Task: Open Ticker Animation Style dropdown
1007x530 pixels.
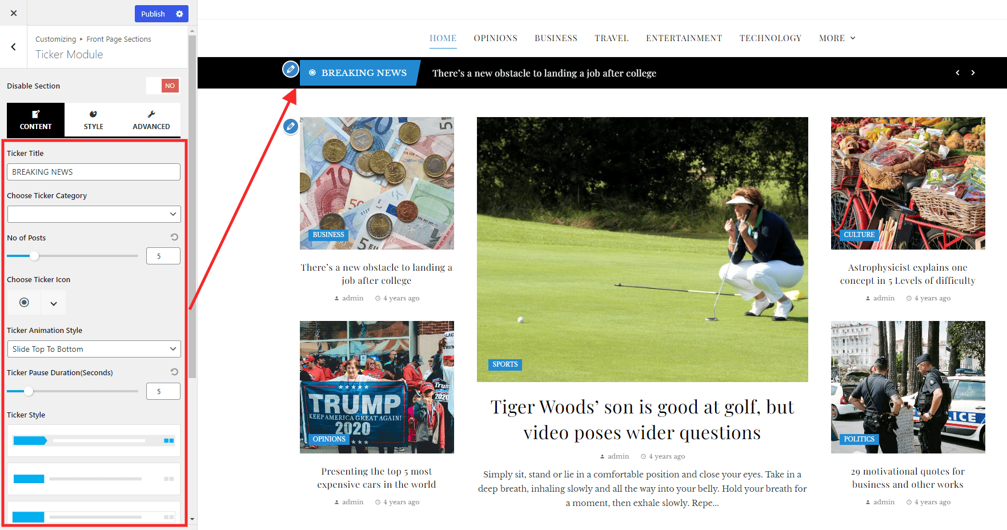Action: pos(94,349)
